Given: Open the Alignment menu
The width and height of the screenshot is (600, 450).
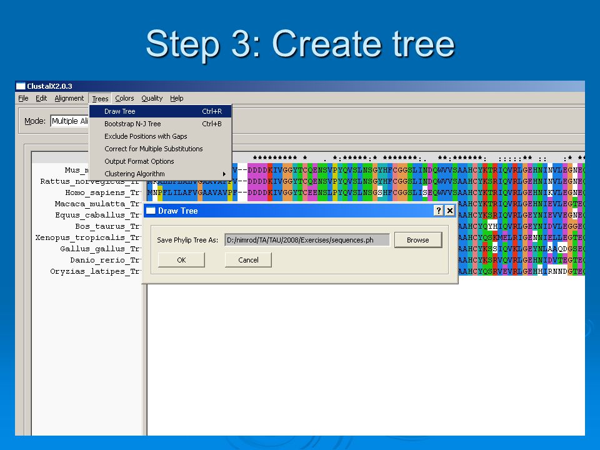Looking at the screenshot, I should [x=69, y=98].
